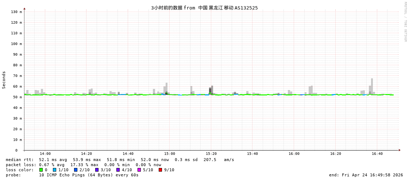Click the RRDTOOL / TOBI OETIKER watermark
The height and width of the screenshot is (180, 409).
tap(405, 22)
